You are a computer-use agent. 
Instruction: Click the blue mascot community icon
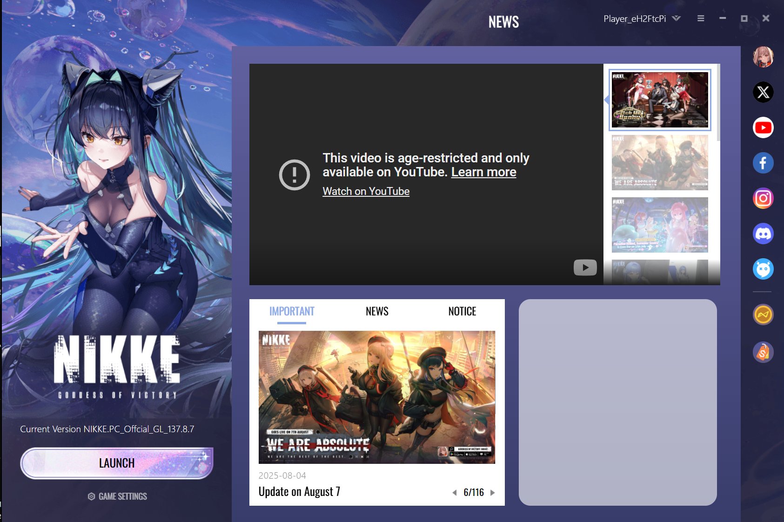point(763,269)
